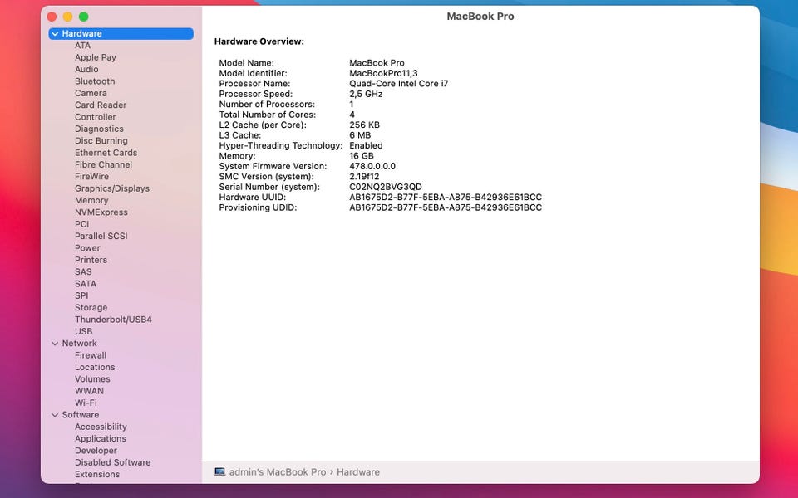This screenshot has width=798, height=498.
Task: Click the MacBook computer icon in path bar
Action: click(x=219, y=472)
